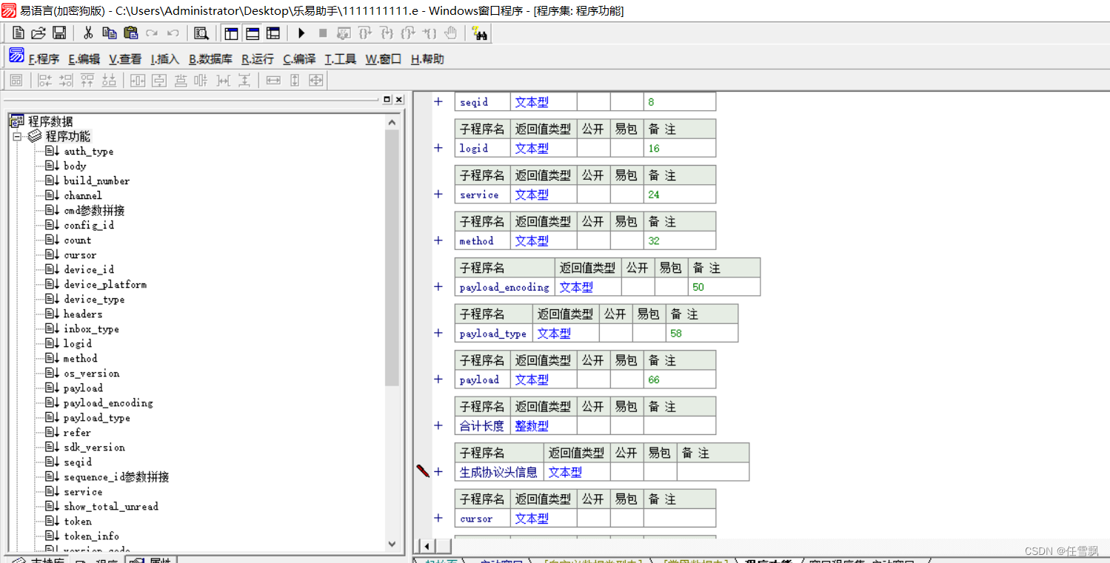
Task: Click the Copy toolbar icon
Action: click(x=110, y=33)
